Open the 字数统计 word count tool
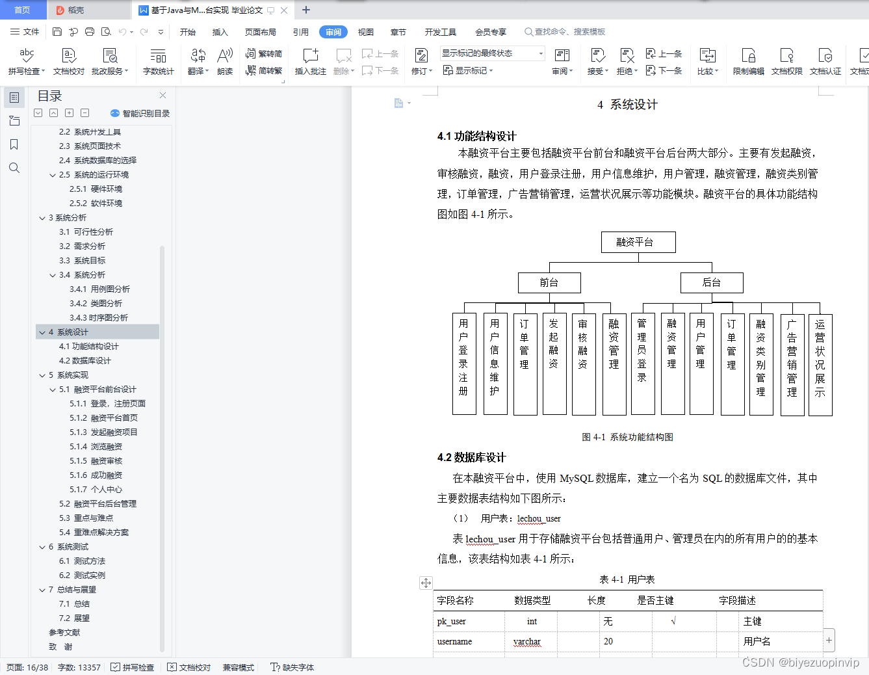 (158, 62)
